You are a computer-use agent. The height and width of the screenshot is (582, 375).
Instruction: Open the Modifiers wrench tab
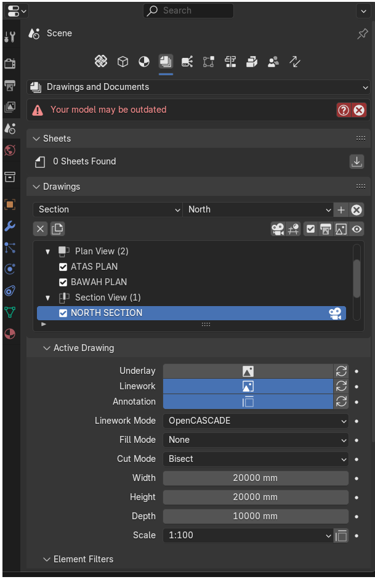[x=10, y=226]
